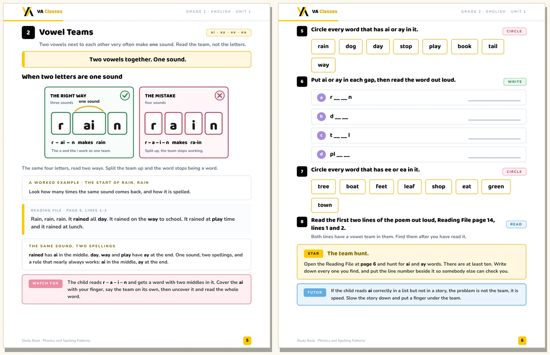Select the word card 'green'
The height and width of the screenshot is (355, 550).
pyautogui.click(x=496, y=187)
